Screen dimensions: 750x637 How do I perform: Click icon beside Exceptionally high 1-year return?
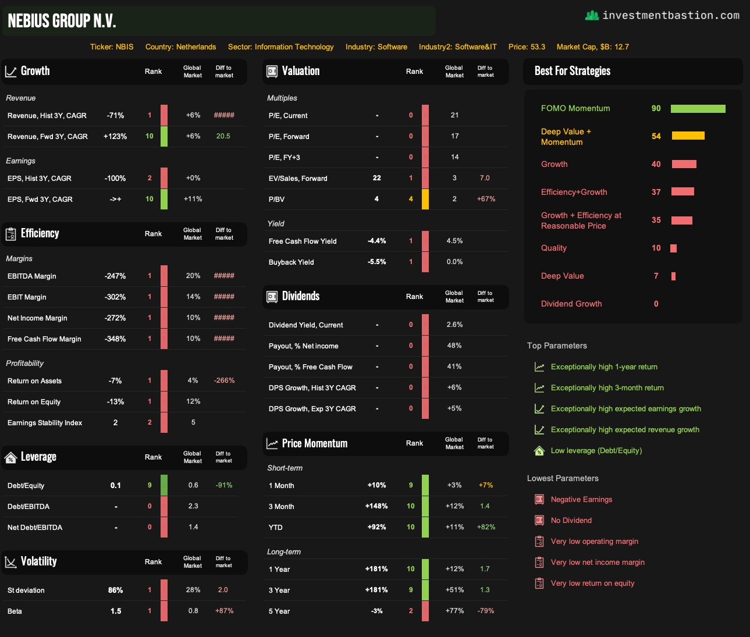(x=539, y=367)
